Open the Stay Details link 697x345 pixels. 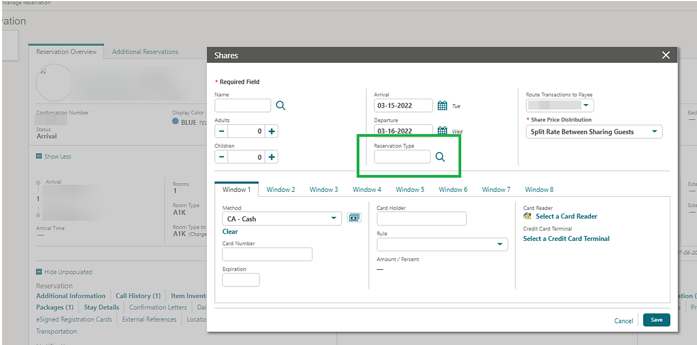(102, 307)
